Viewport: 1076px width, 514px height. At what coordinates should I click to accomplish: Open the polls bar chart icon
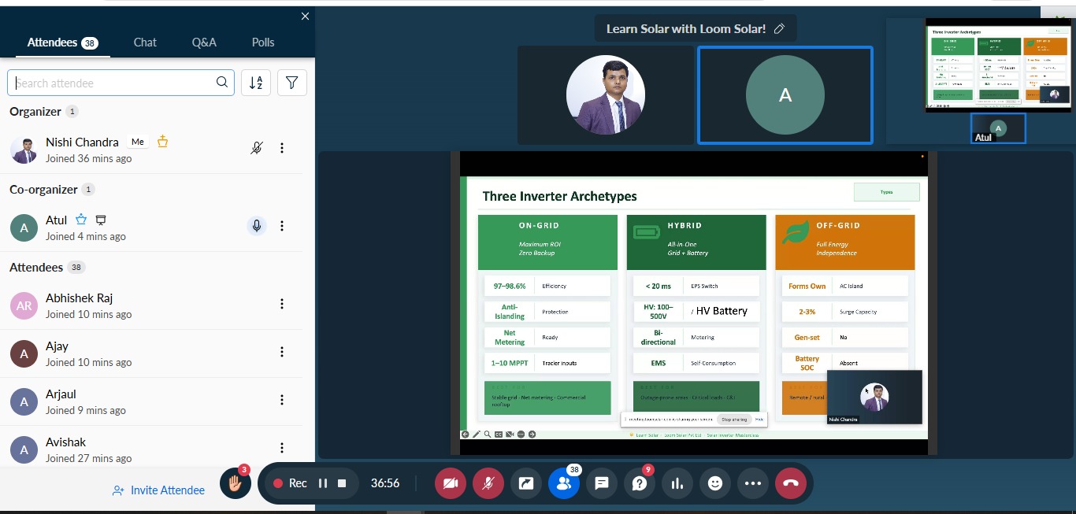coord(677,483)
